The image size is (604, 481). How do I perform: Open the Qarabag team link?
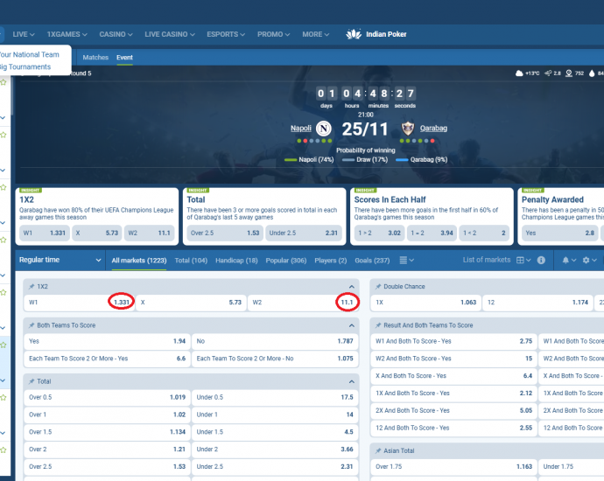[433, 129]
